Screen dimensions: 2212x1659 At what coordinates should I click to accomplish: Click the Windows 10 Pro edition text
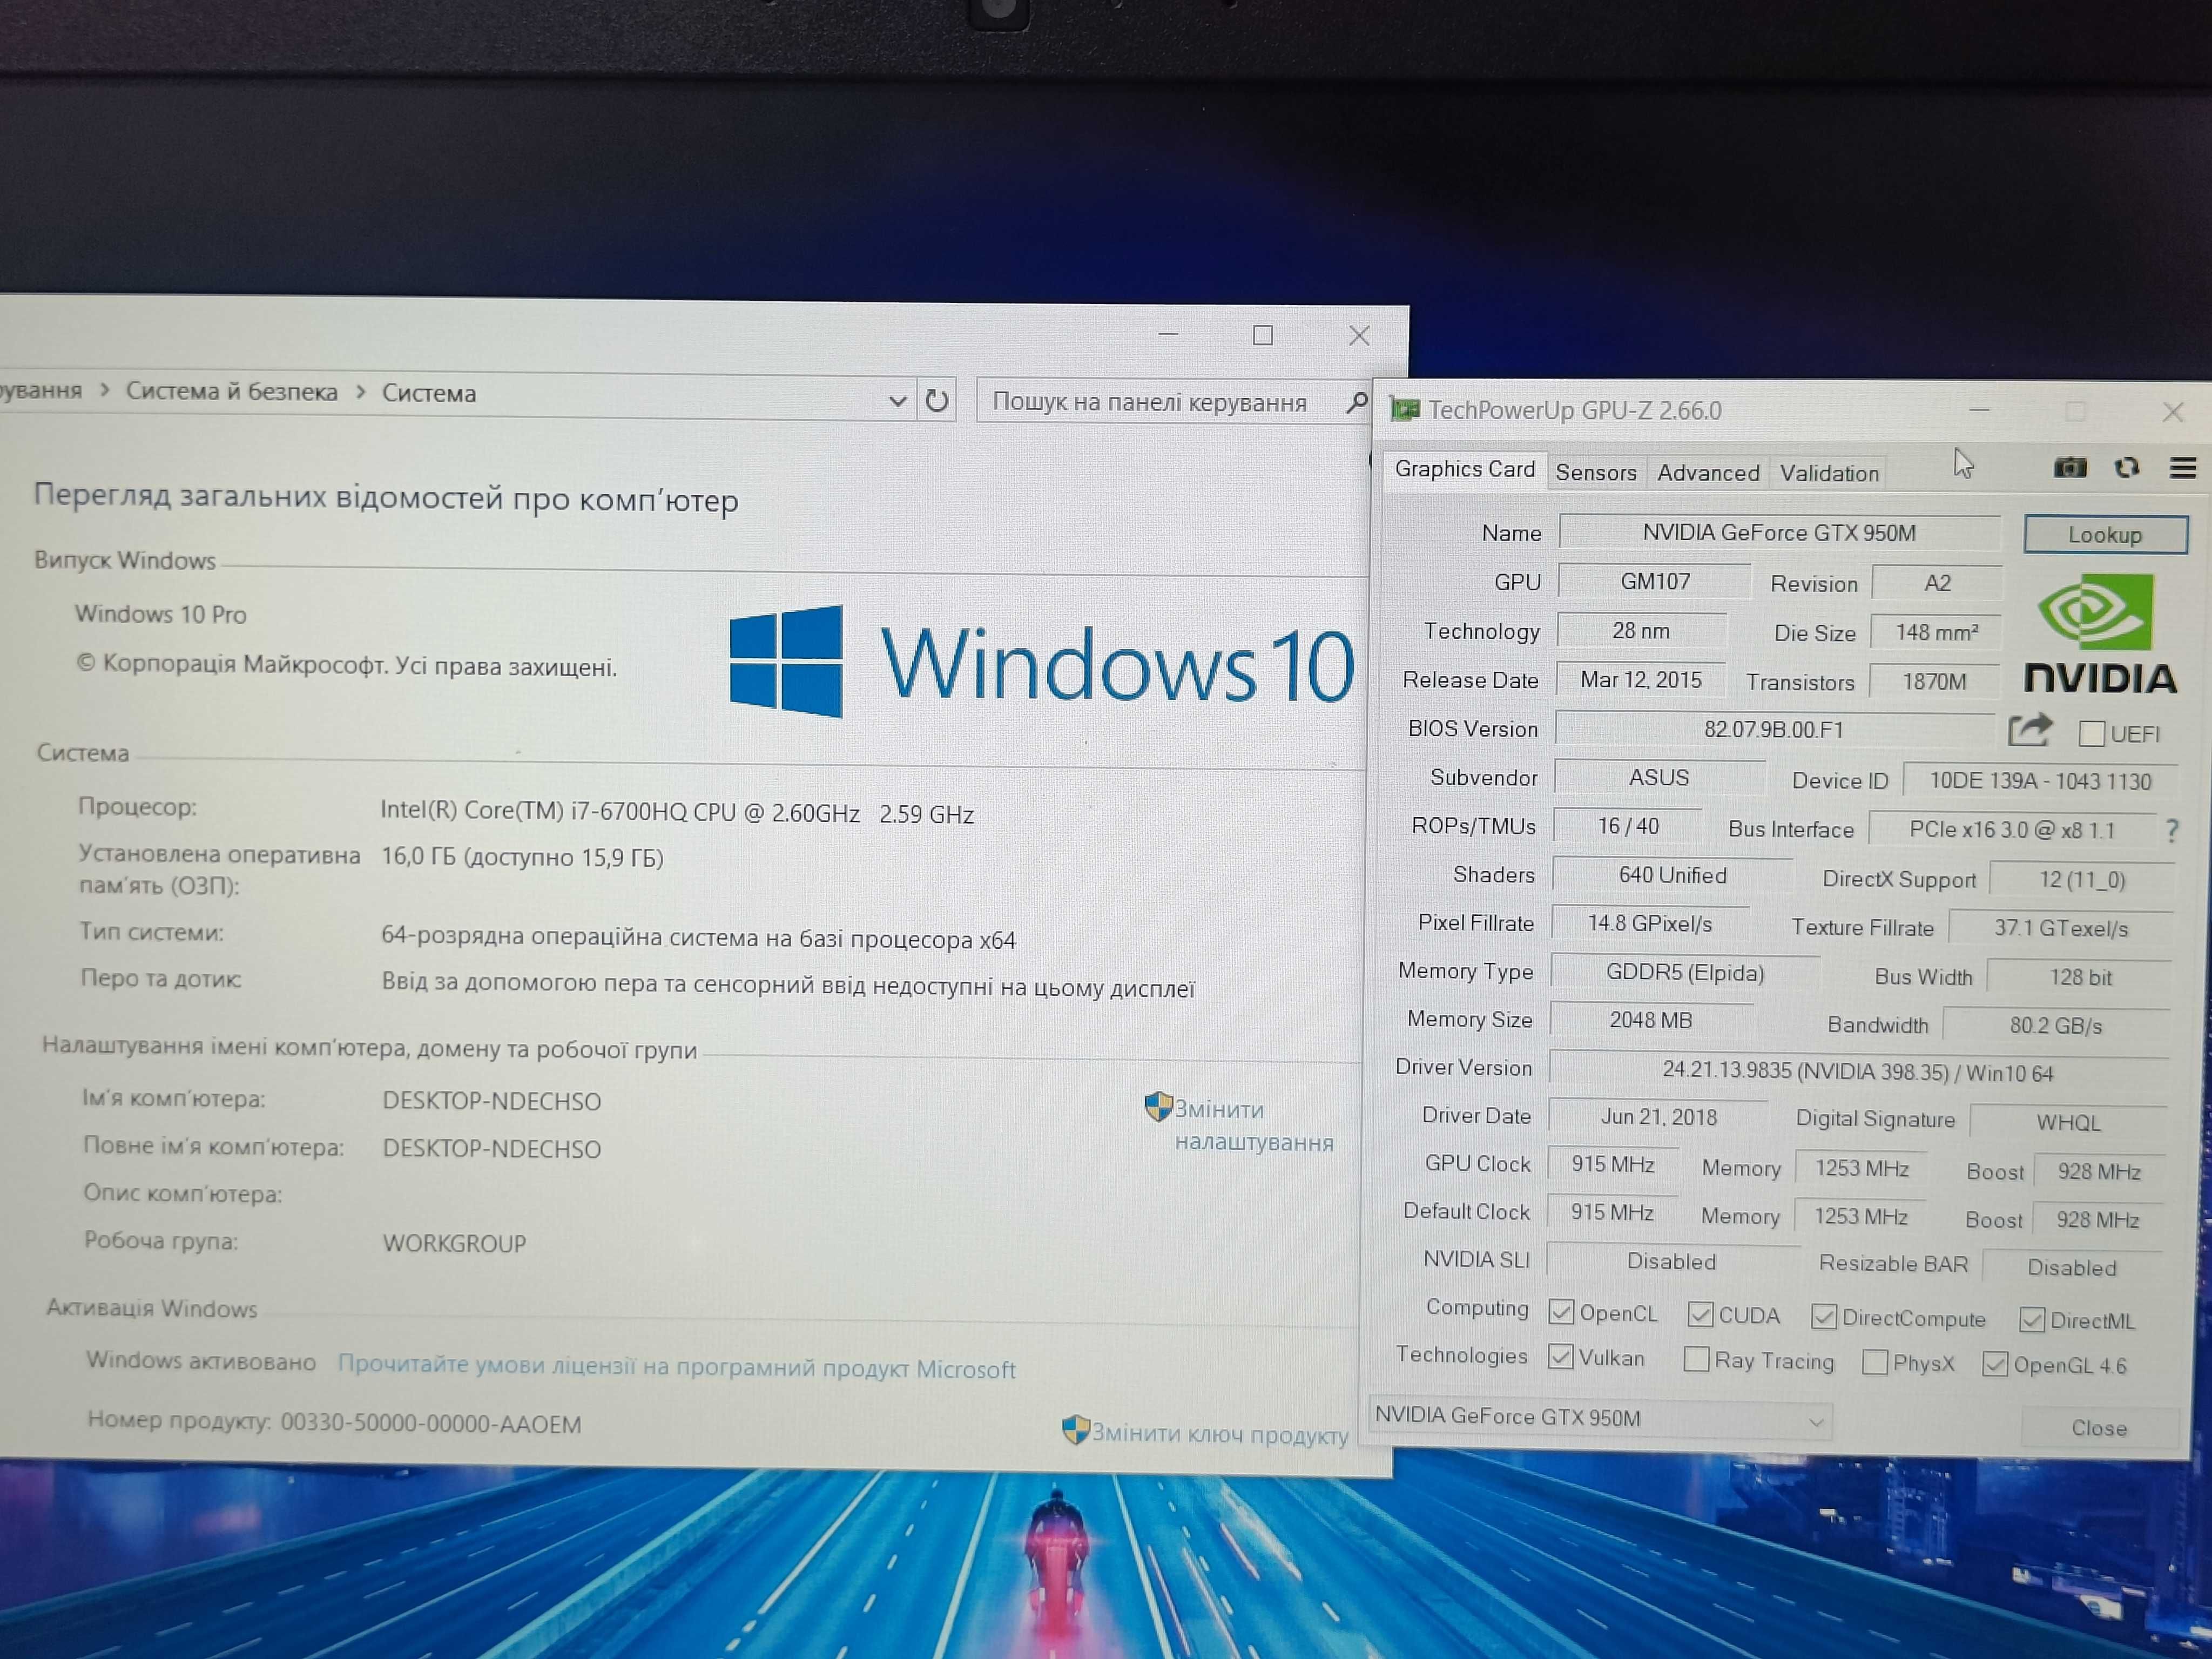(160, 614)
